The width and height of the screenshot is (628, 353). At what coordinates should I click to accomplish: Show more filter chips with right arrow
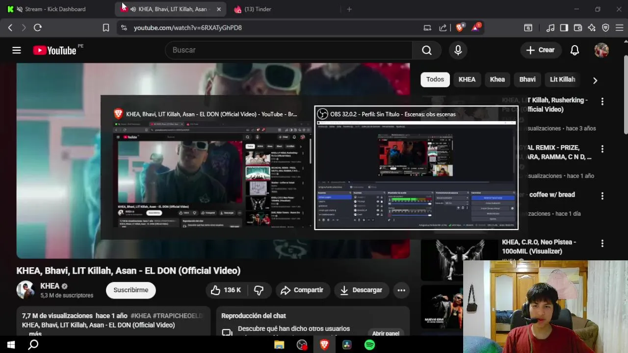tap(595, 80)
